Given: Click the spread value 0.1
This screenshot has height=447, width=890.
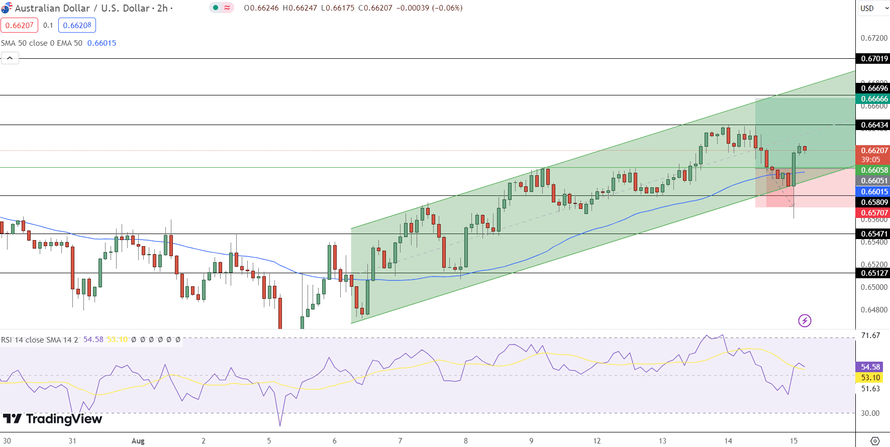Looking at the screenshot, I should click(48, 25).
